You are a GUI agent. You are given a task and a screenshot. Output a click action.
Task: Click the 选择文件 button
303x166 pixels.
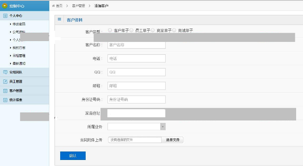[x=173, y=140]
